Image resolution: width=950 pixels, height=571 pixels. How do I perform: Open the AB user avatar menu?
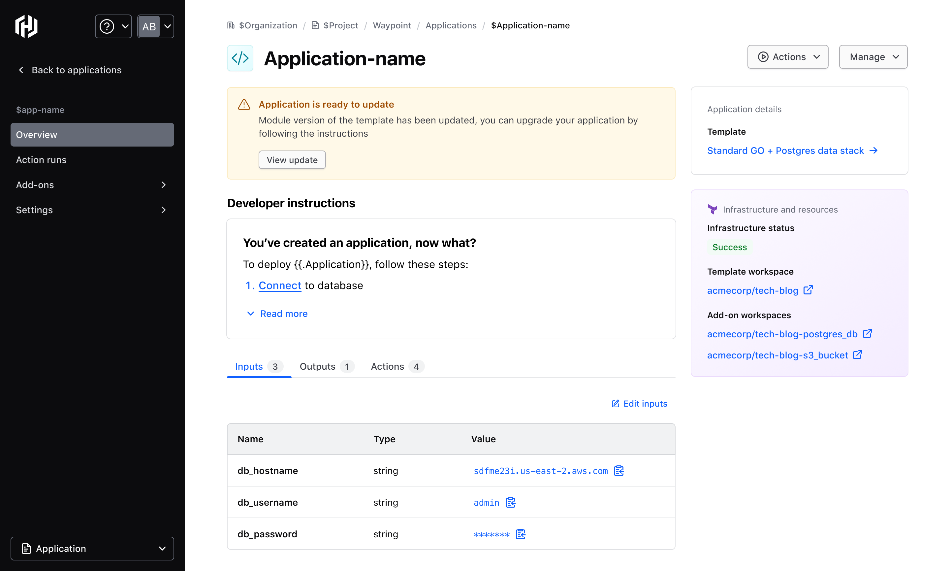(155, 26)
